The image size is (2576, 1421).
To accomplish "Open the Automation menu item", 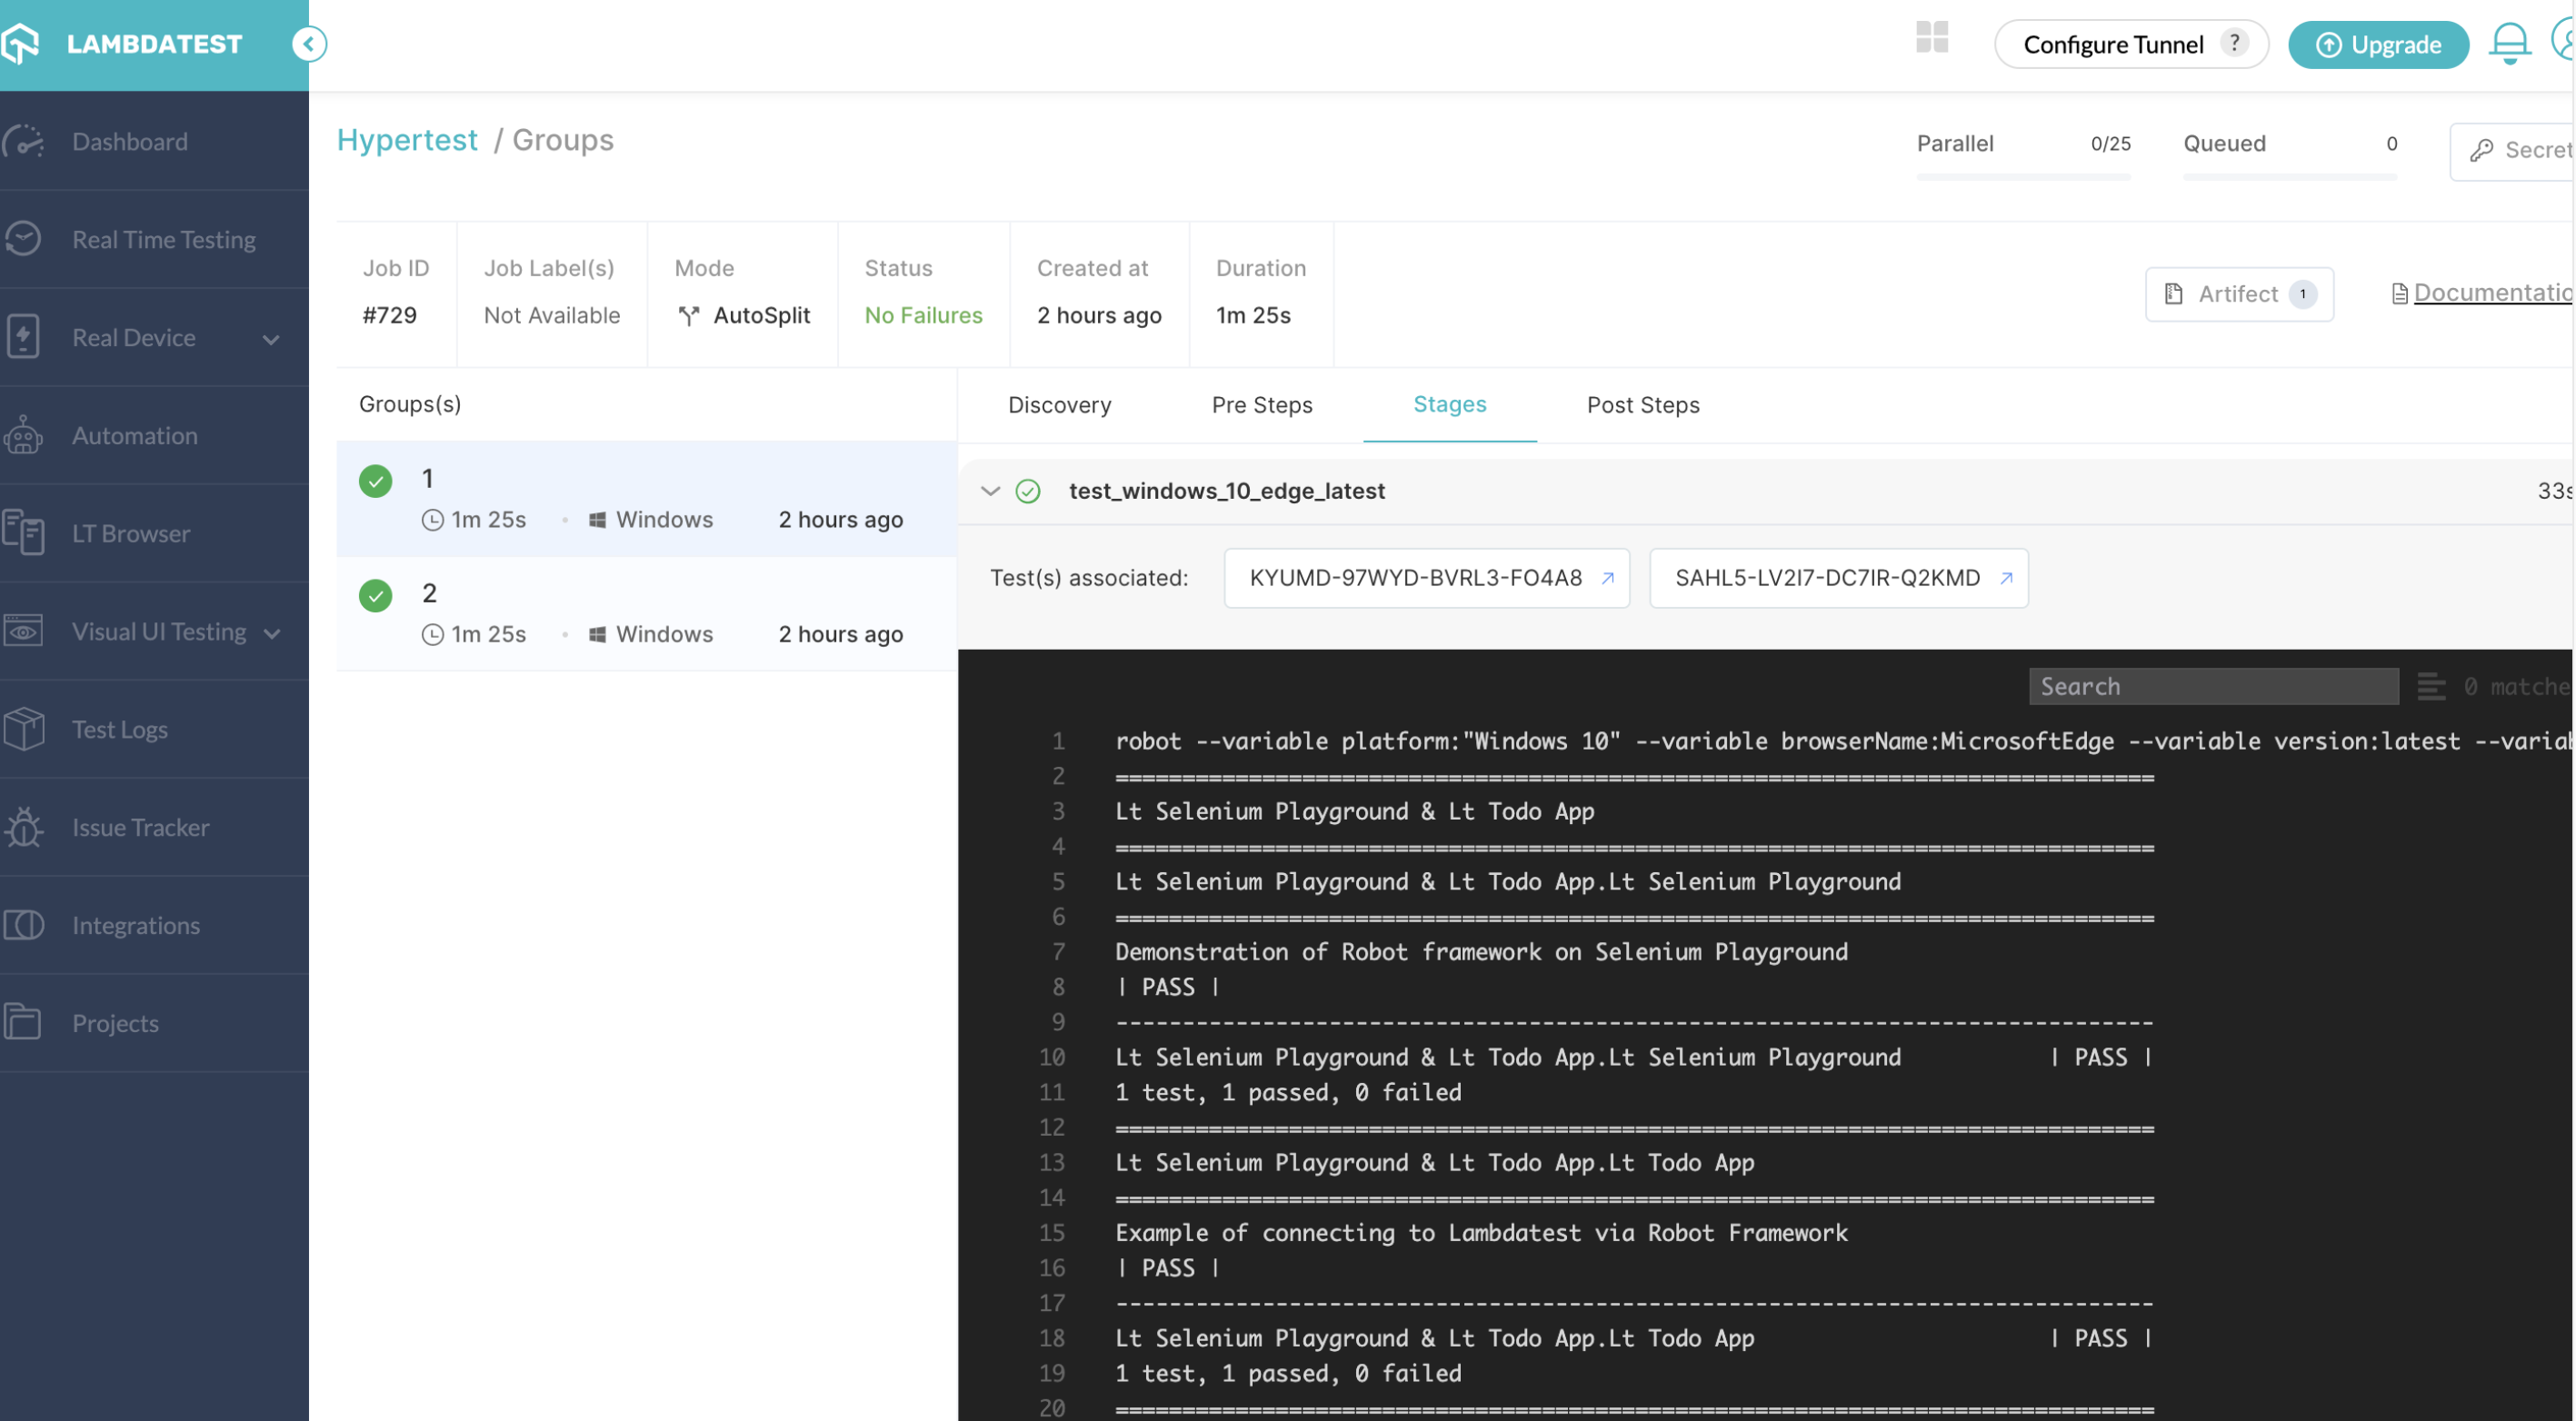I will [x=135, y=436].
